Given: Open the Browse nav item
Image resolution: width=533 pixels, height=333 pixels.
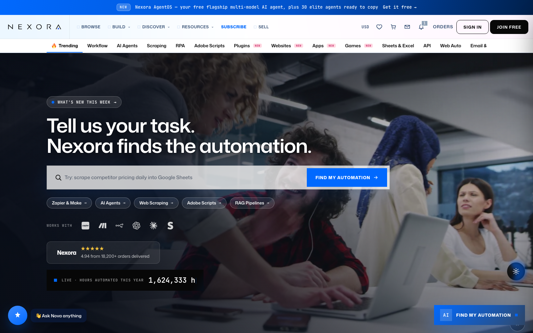Looking at the screenshot, I should click(89, 27).
